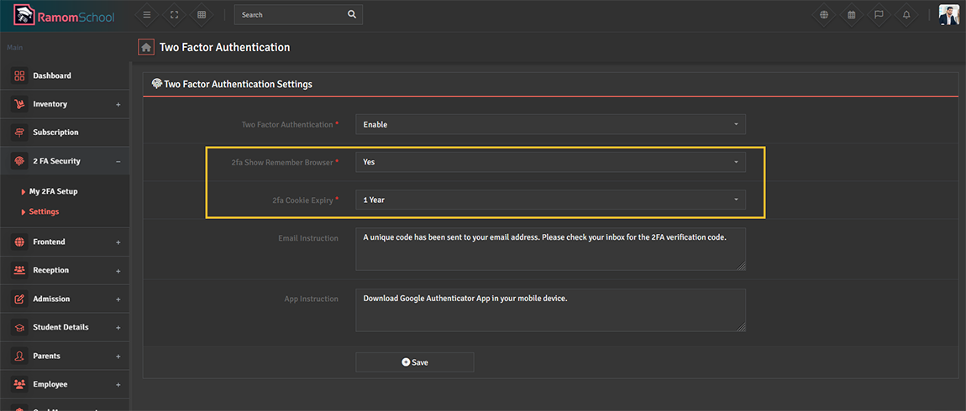Screen dimensions: 966x411
Task: Click the fullscreen icon in top bar
Action: (x=174, y=15)
